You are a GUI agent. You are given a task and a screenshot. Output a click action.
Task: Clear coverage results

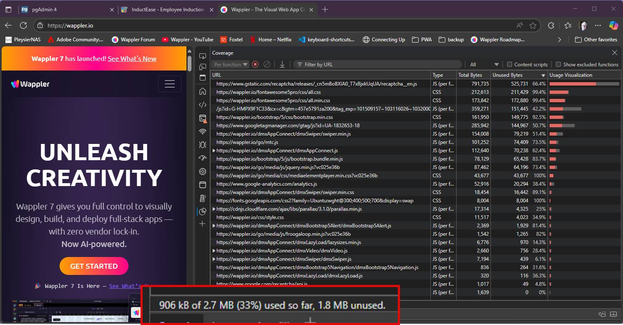pos(267,64)
